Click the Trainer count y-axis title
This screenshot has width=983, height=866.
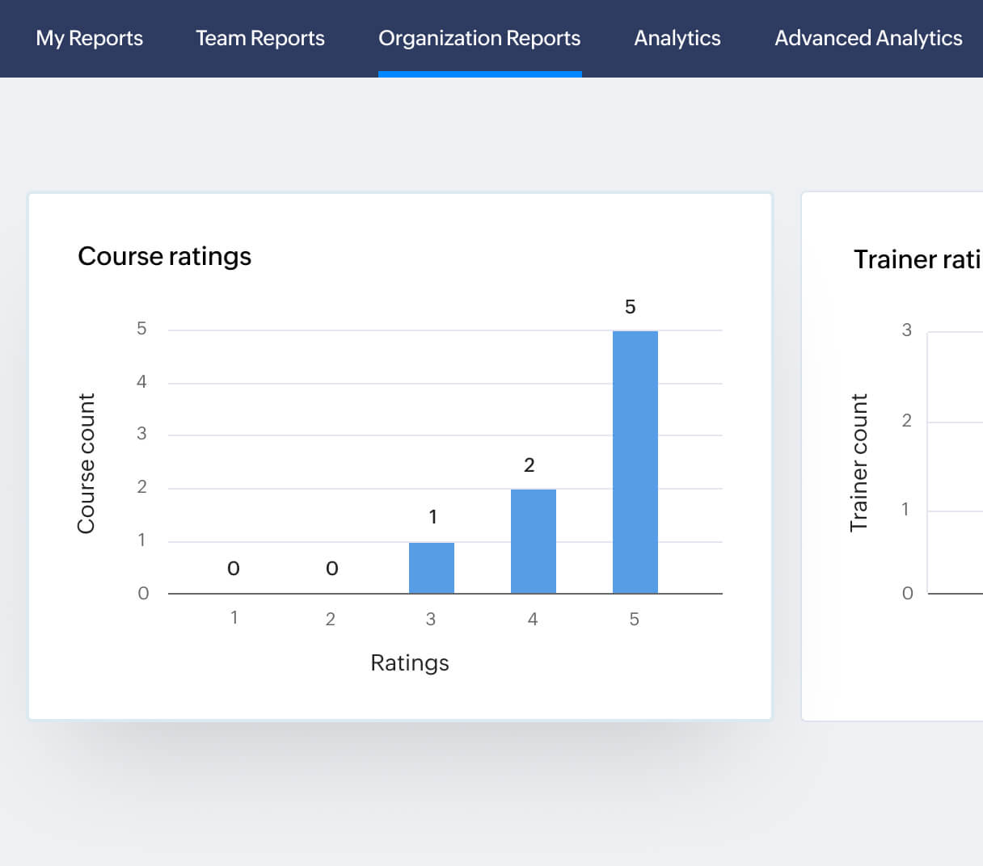click(x=859, y=463)
